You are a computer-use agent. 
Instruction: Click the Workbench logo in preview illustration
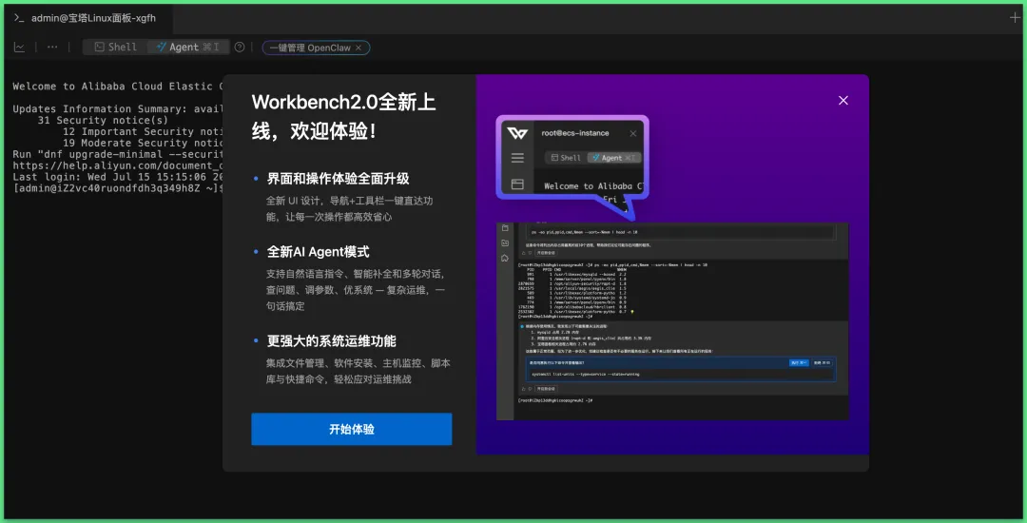[516, 133]
